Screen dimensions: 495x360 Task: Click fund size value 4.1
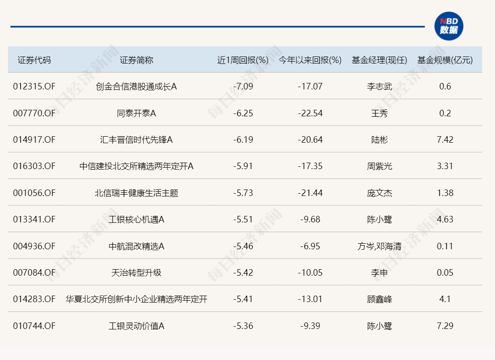coord(445,299)
